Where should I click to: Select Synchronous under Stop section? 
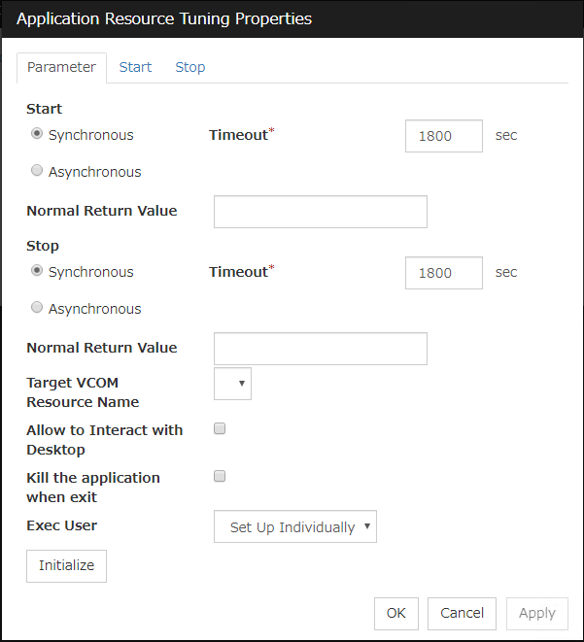coord(38,272)
